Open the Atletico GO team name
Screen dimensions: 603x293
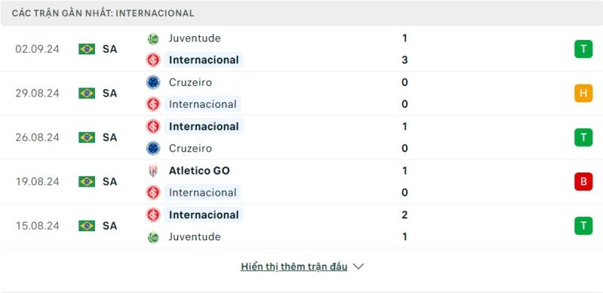tap(199, 171)
